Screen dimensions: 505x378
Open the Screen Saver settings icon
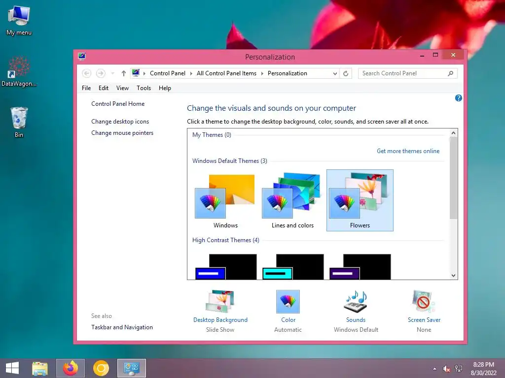click(x=424, y=302)
